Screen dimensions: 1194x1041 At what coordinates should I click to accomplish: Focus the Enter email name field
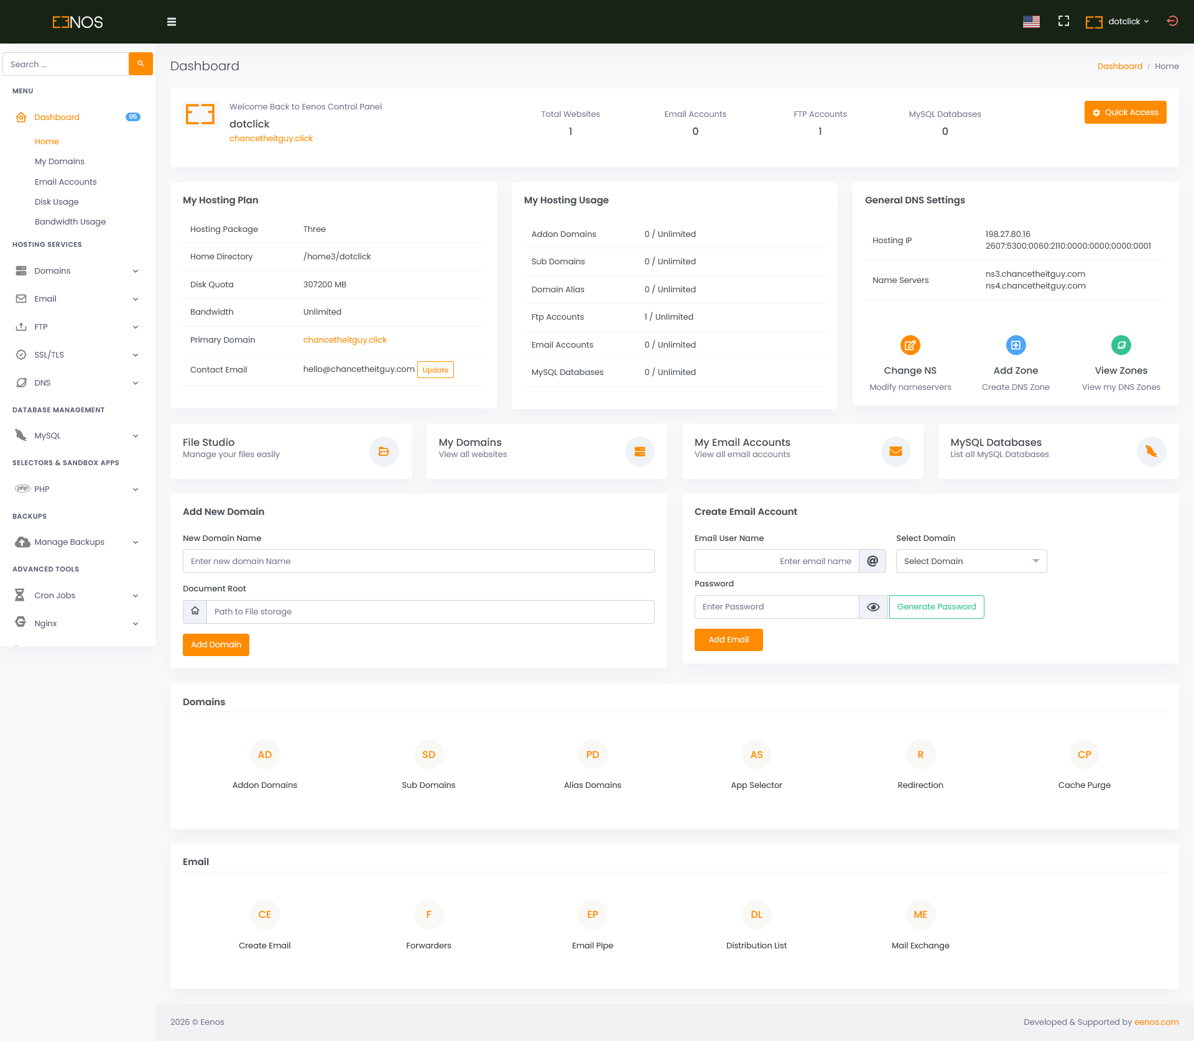(777, 561)
